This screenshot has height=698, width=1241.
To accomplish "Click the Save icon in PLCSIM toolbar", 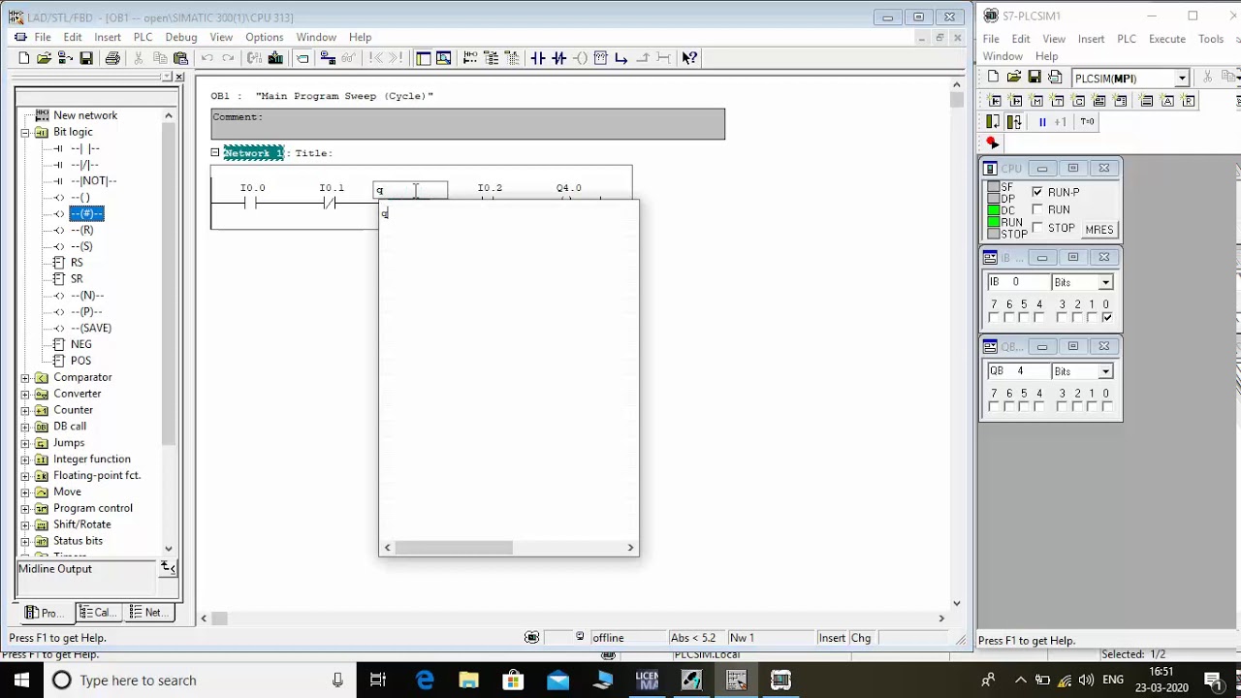I will 1034,77.
